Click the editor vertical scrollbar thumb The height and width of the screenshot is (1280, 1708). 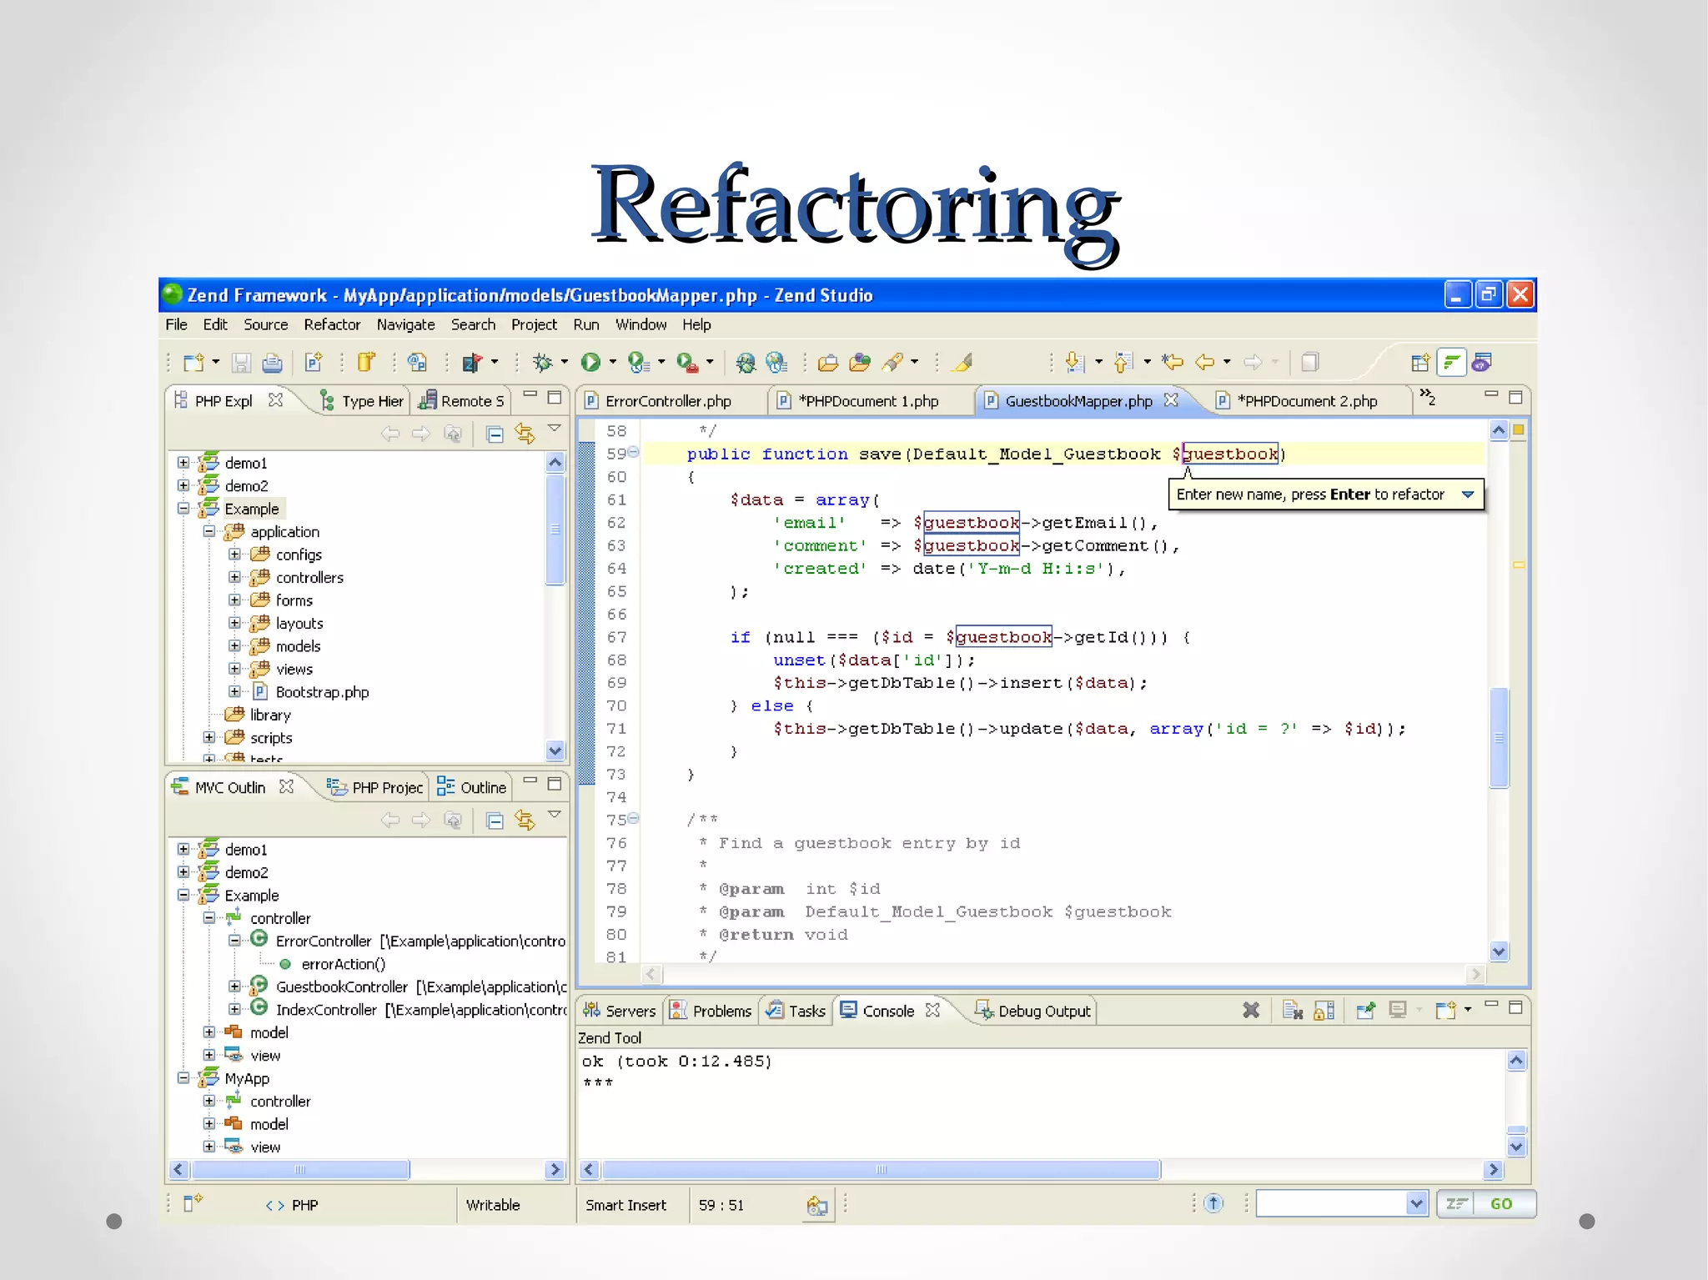click(x=1499, y=737)
